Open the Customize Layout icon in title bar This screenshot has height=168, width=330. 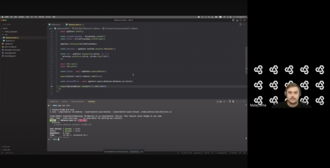pyautogui.click(x=245, y=20)
